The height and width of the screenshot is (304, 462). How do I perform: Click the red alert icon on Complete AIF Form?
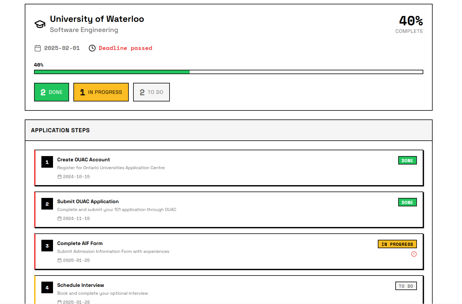pyautogui.click(x=414, y=254)
